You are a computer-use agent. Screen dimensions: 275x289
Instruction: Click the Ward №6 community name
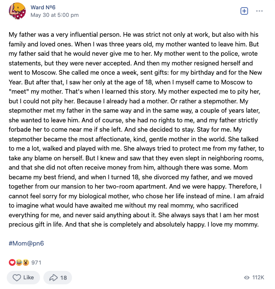[x=43, y=7]
